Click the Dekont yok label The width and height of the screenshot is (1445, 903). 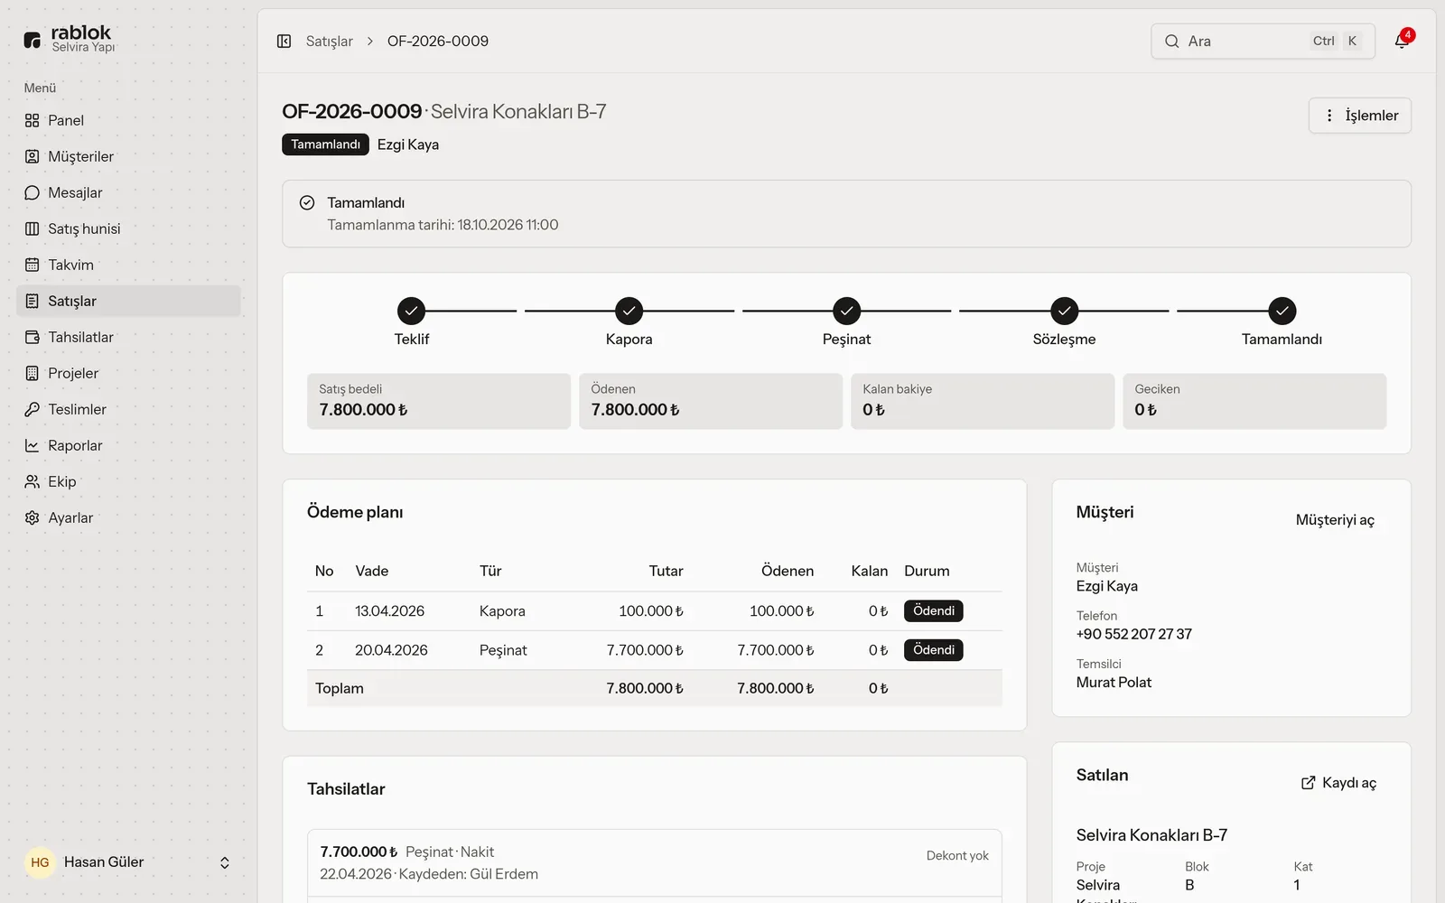957,856
